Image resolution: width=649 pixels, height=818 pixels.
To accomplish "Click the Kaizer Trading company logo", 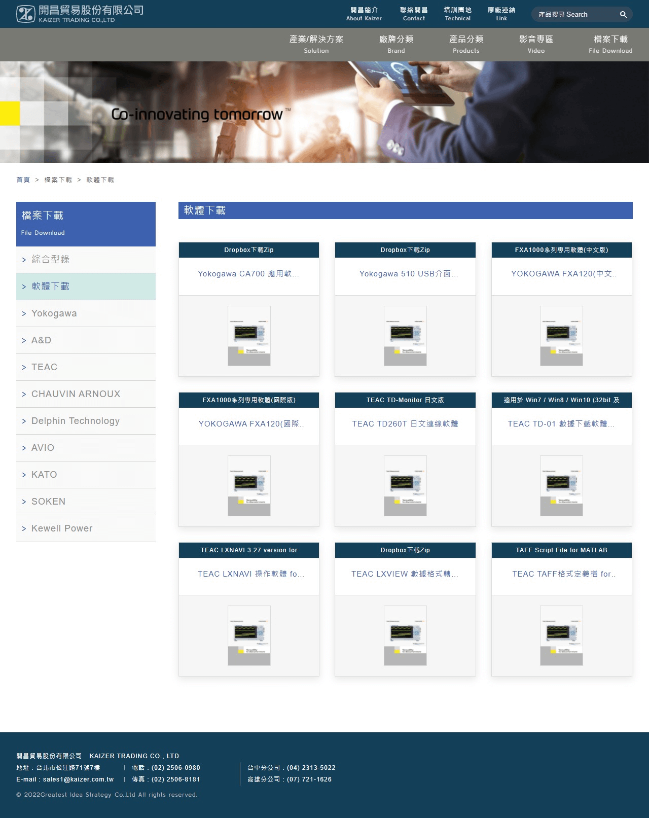I will [x=80, y=14].
